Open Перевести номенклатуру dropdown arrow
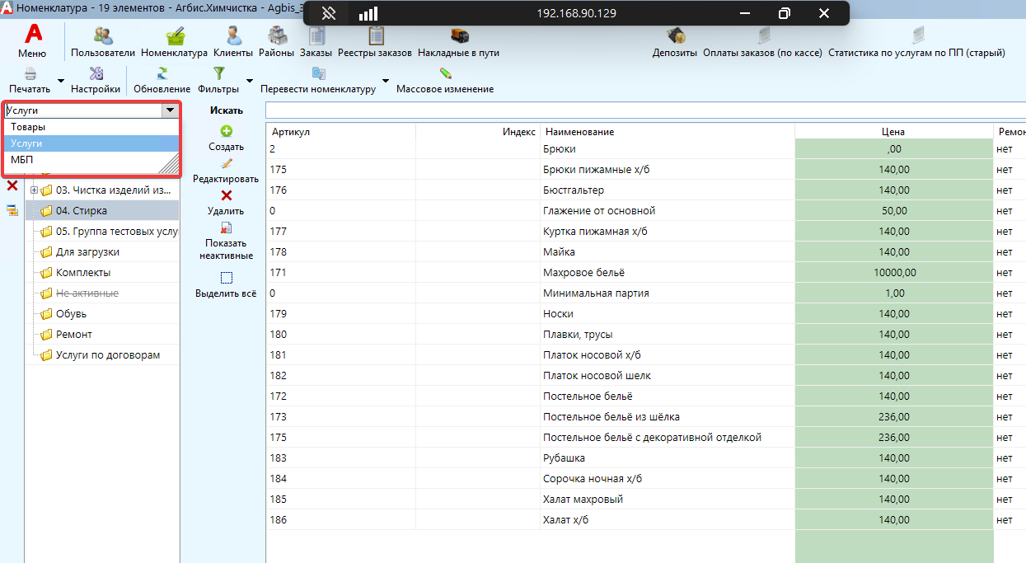Viewport: 1026px width, 563px height. [385, 82]
